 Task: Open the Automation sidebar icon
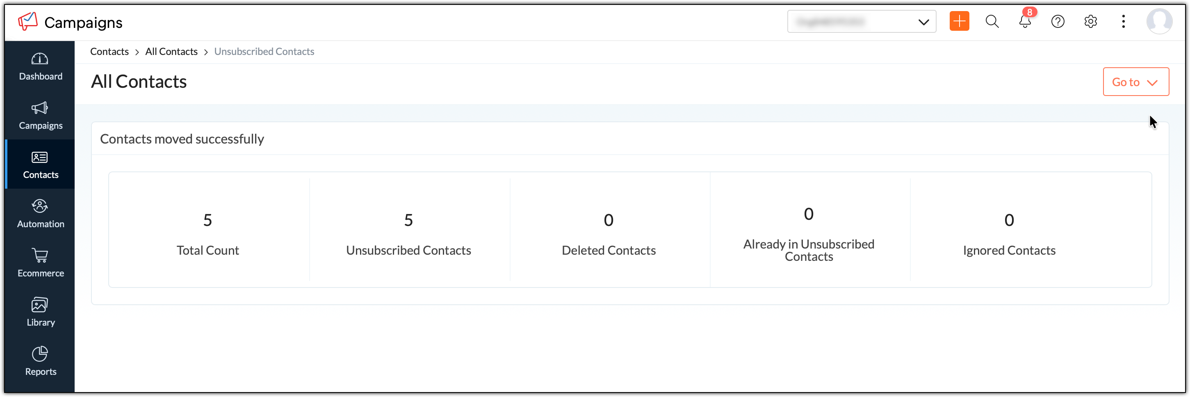40,214
